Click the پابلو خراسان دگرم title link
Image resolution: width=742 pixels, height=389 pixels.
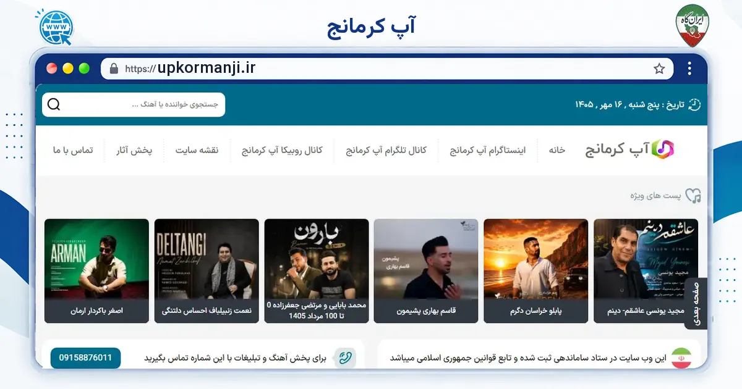pyautogui.click(x=536, y=311)
